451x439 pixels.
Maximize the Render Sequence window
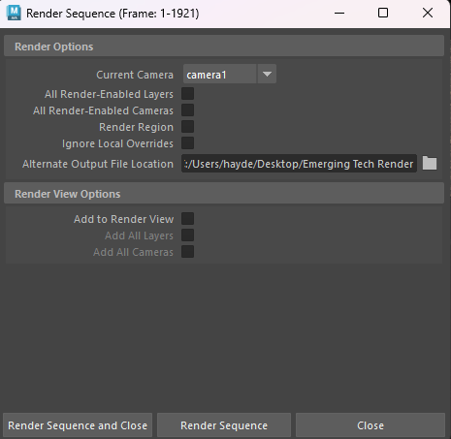tap(383, 13)
